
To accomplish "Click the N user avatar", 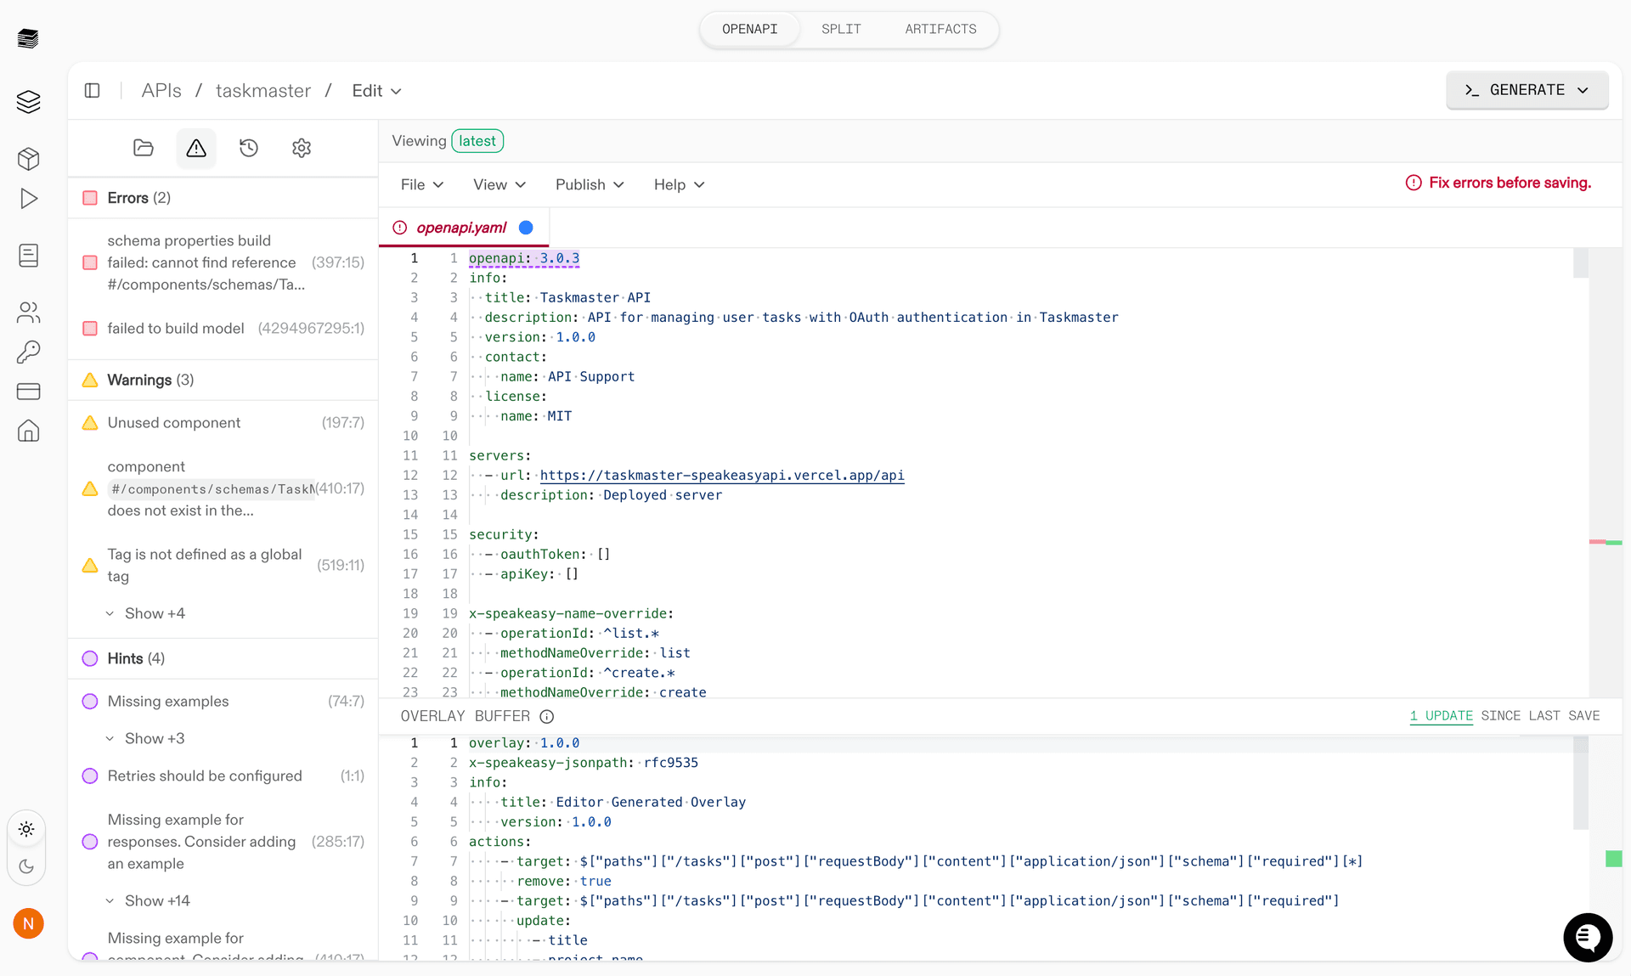I will (x=26, y=923).
